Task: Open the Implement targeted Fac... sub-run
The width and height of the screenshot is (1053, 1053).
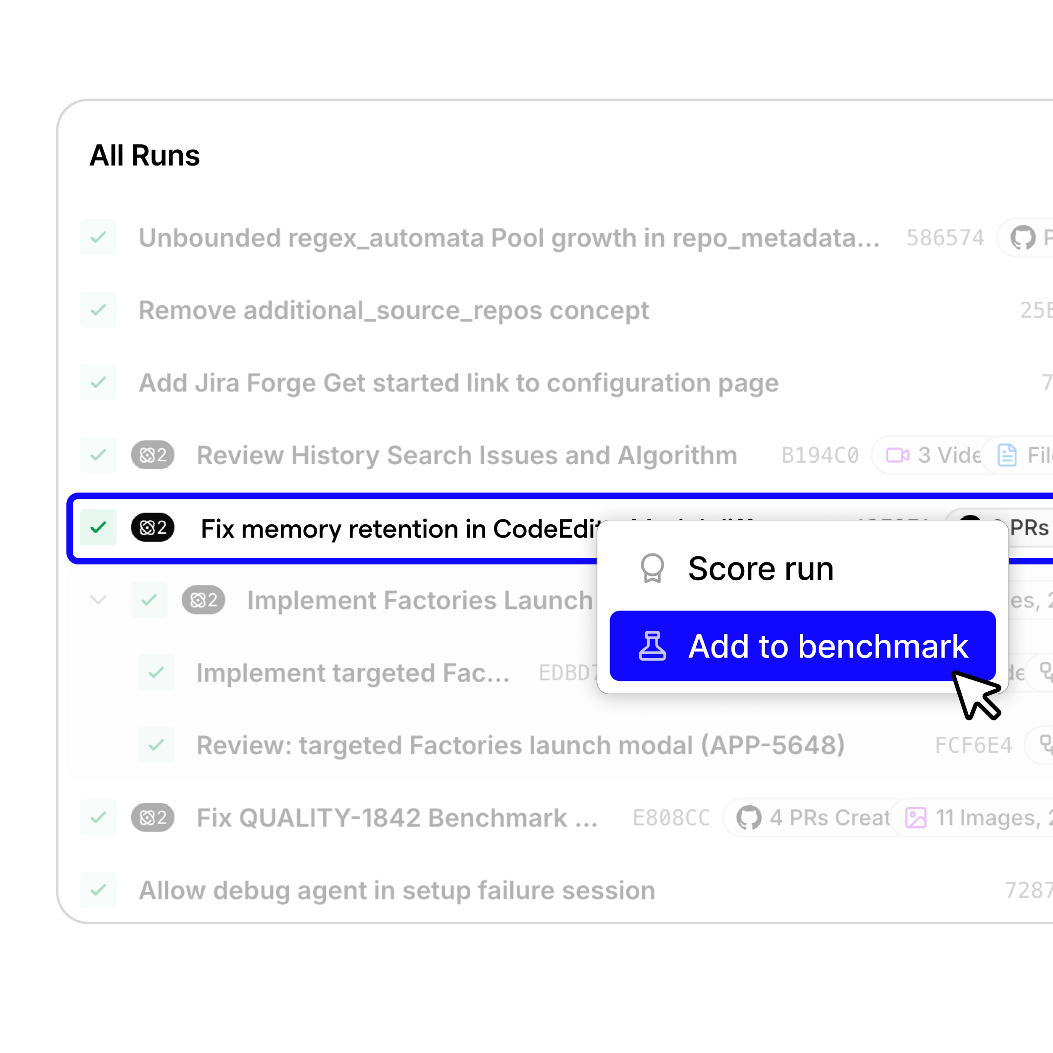Action: 353,672
